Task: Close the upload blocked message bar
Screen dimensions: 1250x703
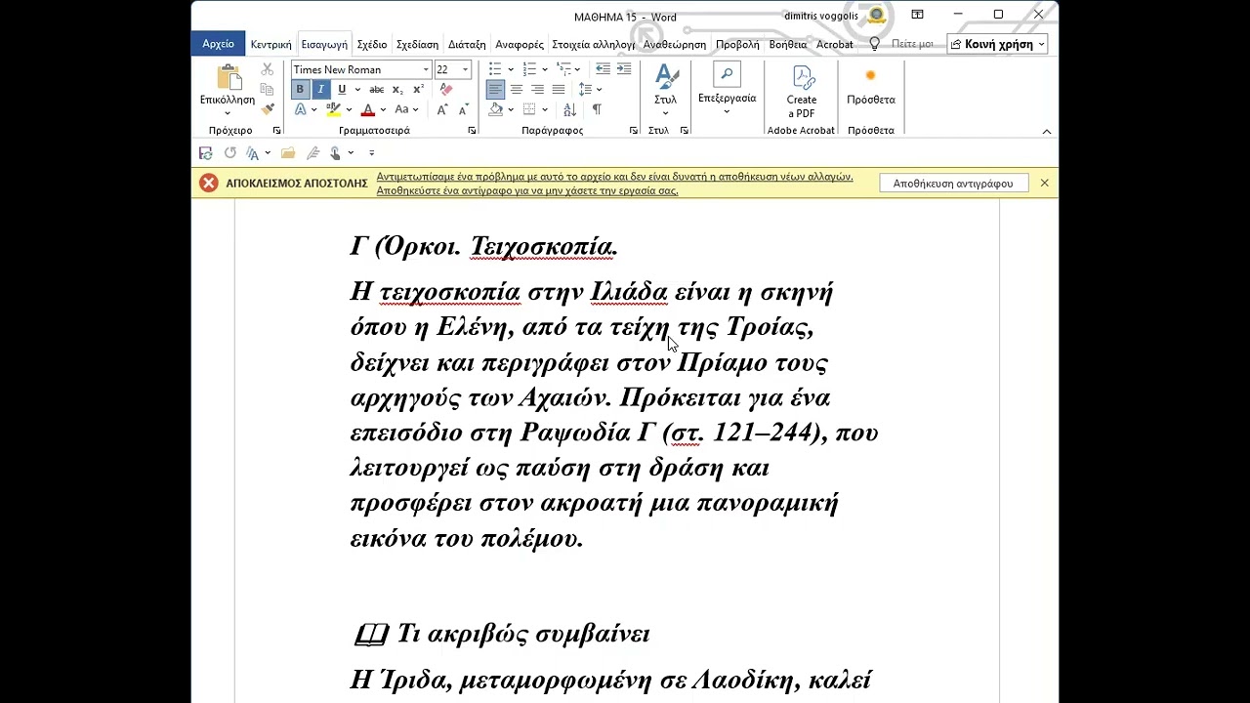Action: click(x=1044, y=183)
